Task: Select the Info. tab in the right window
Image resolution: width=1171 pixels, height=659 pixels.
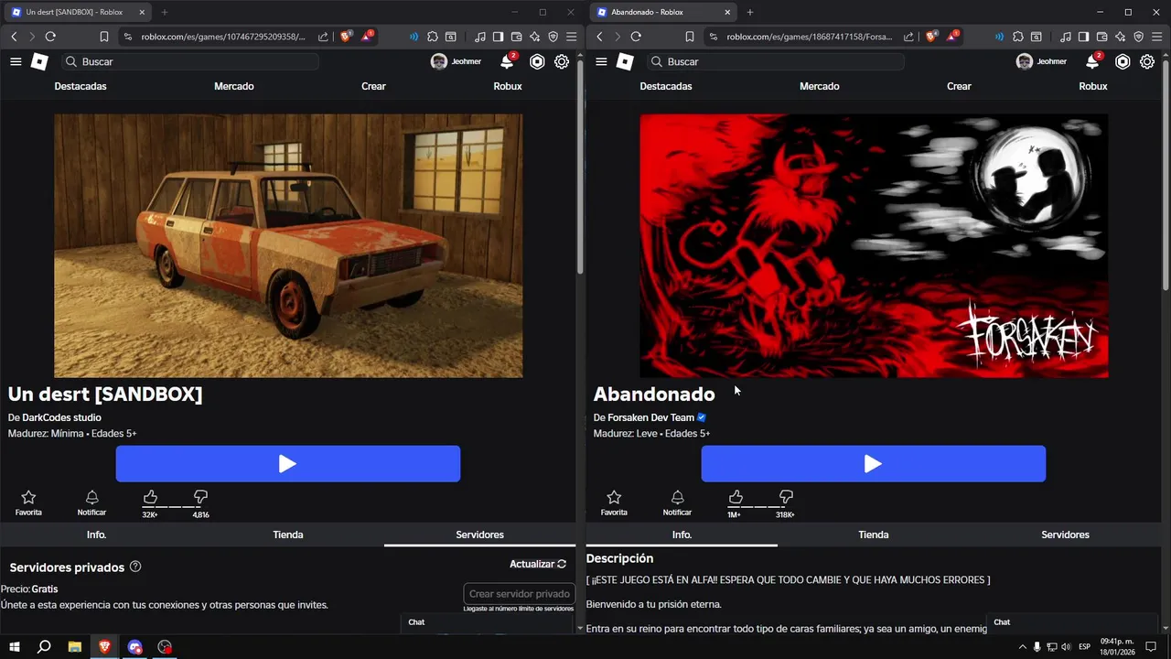Action: click(682, 535)
